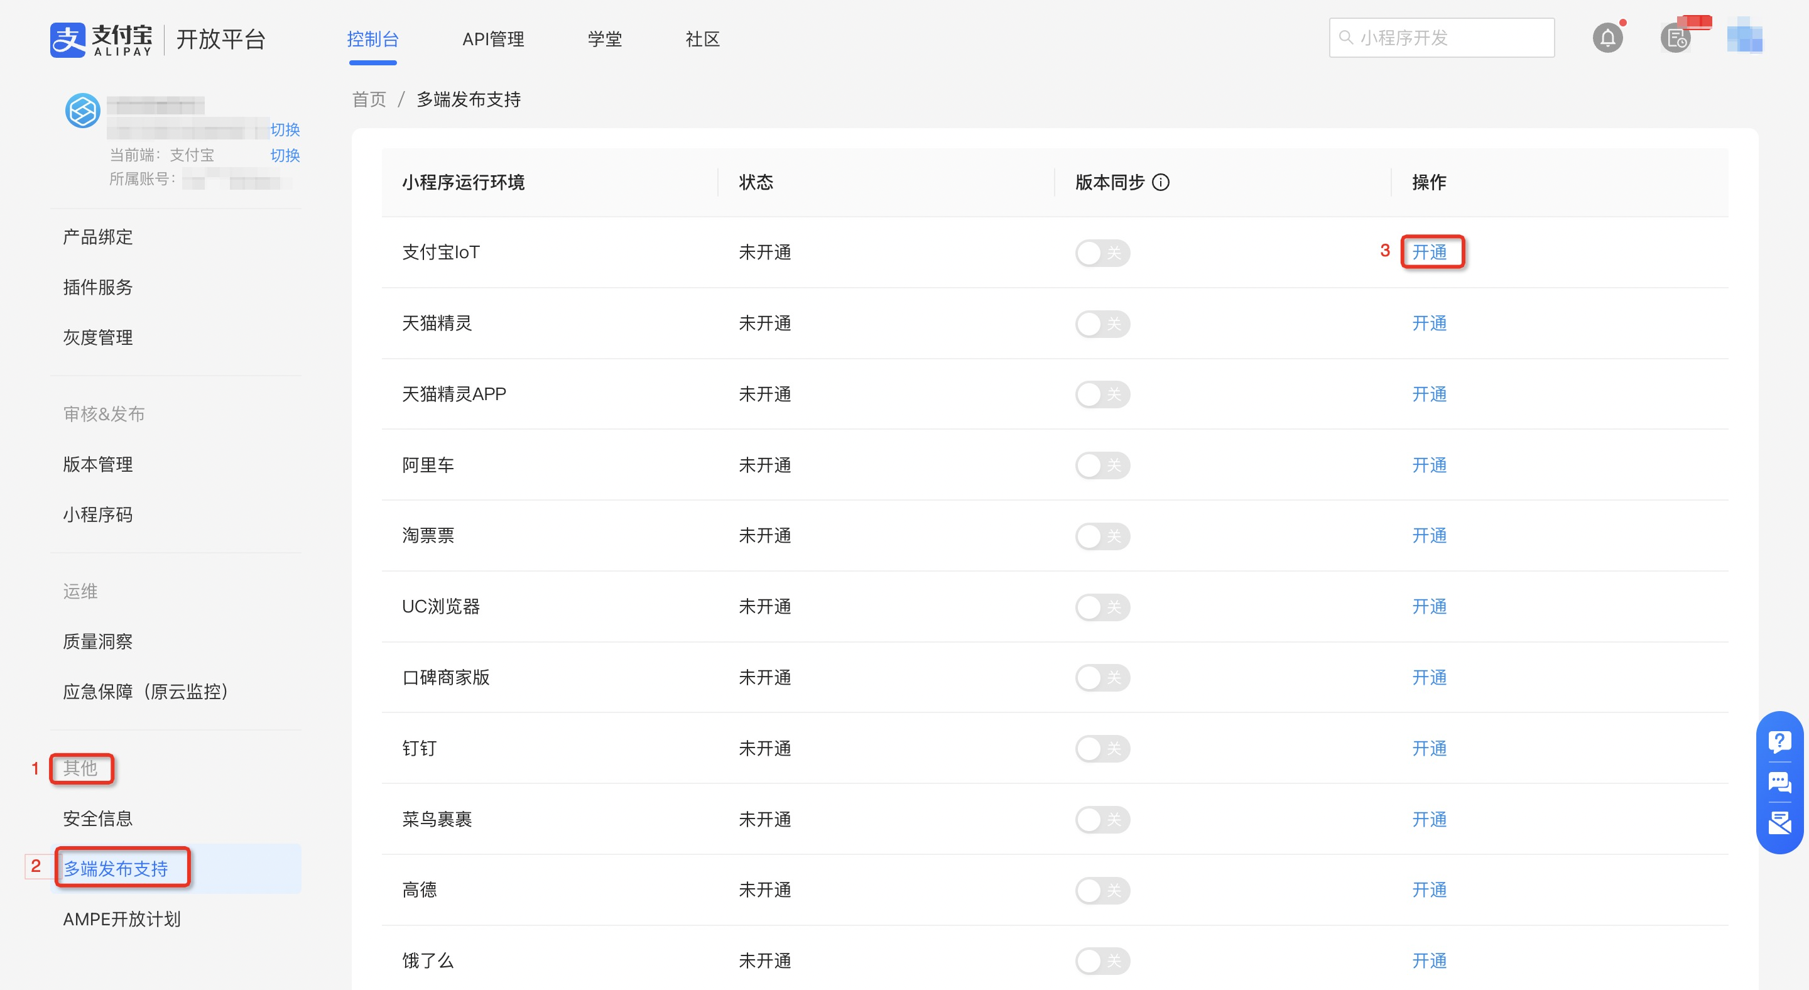Open the notification bell icon
This screenshot has width=1809, height=990.
1607,38
